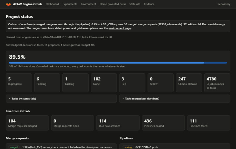Expand Tasks by status (pie)
Image resolution: width=236 pixels, height=149 pixels.
pos(61,99)
